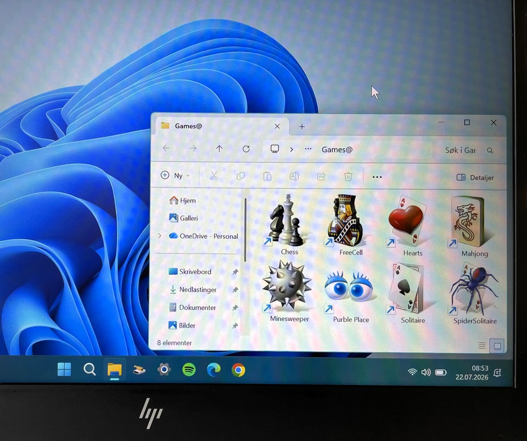The width and height of the screenshot is (527, 441).
Task: Open a new tab with plus button
Action: point(302,127)
